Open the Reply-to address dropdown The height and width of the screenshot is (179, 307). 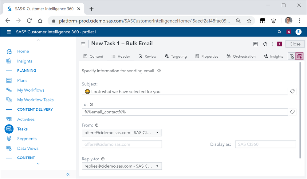click(122, 166)
